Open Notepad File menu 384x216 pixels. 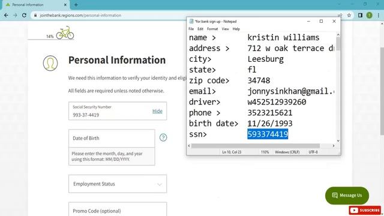[x=191, y=29]
